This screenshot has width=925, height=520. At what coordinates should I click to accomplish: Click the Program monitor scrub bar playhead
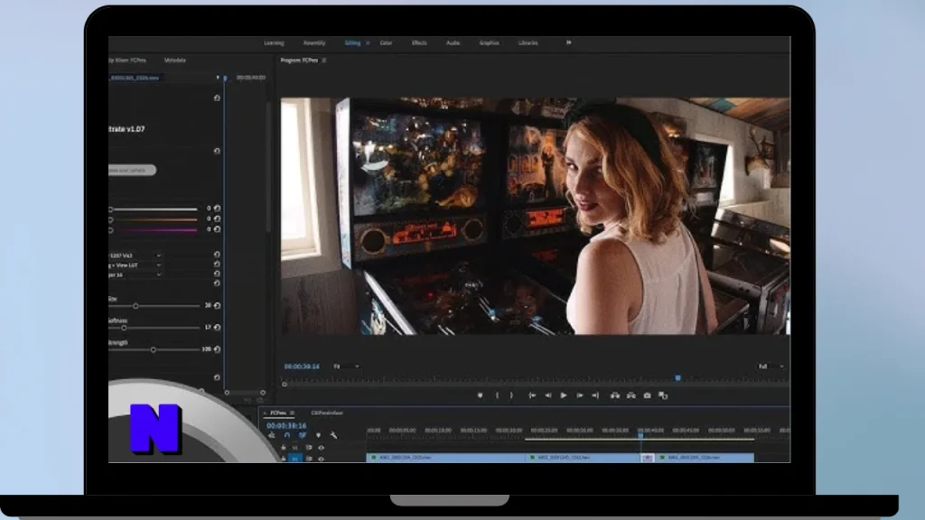coord(677,378)
